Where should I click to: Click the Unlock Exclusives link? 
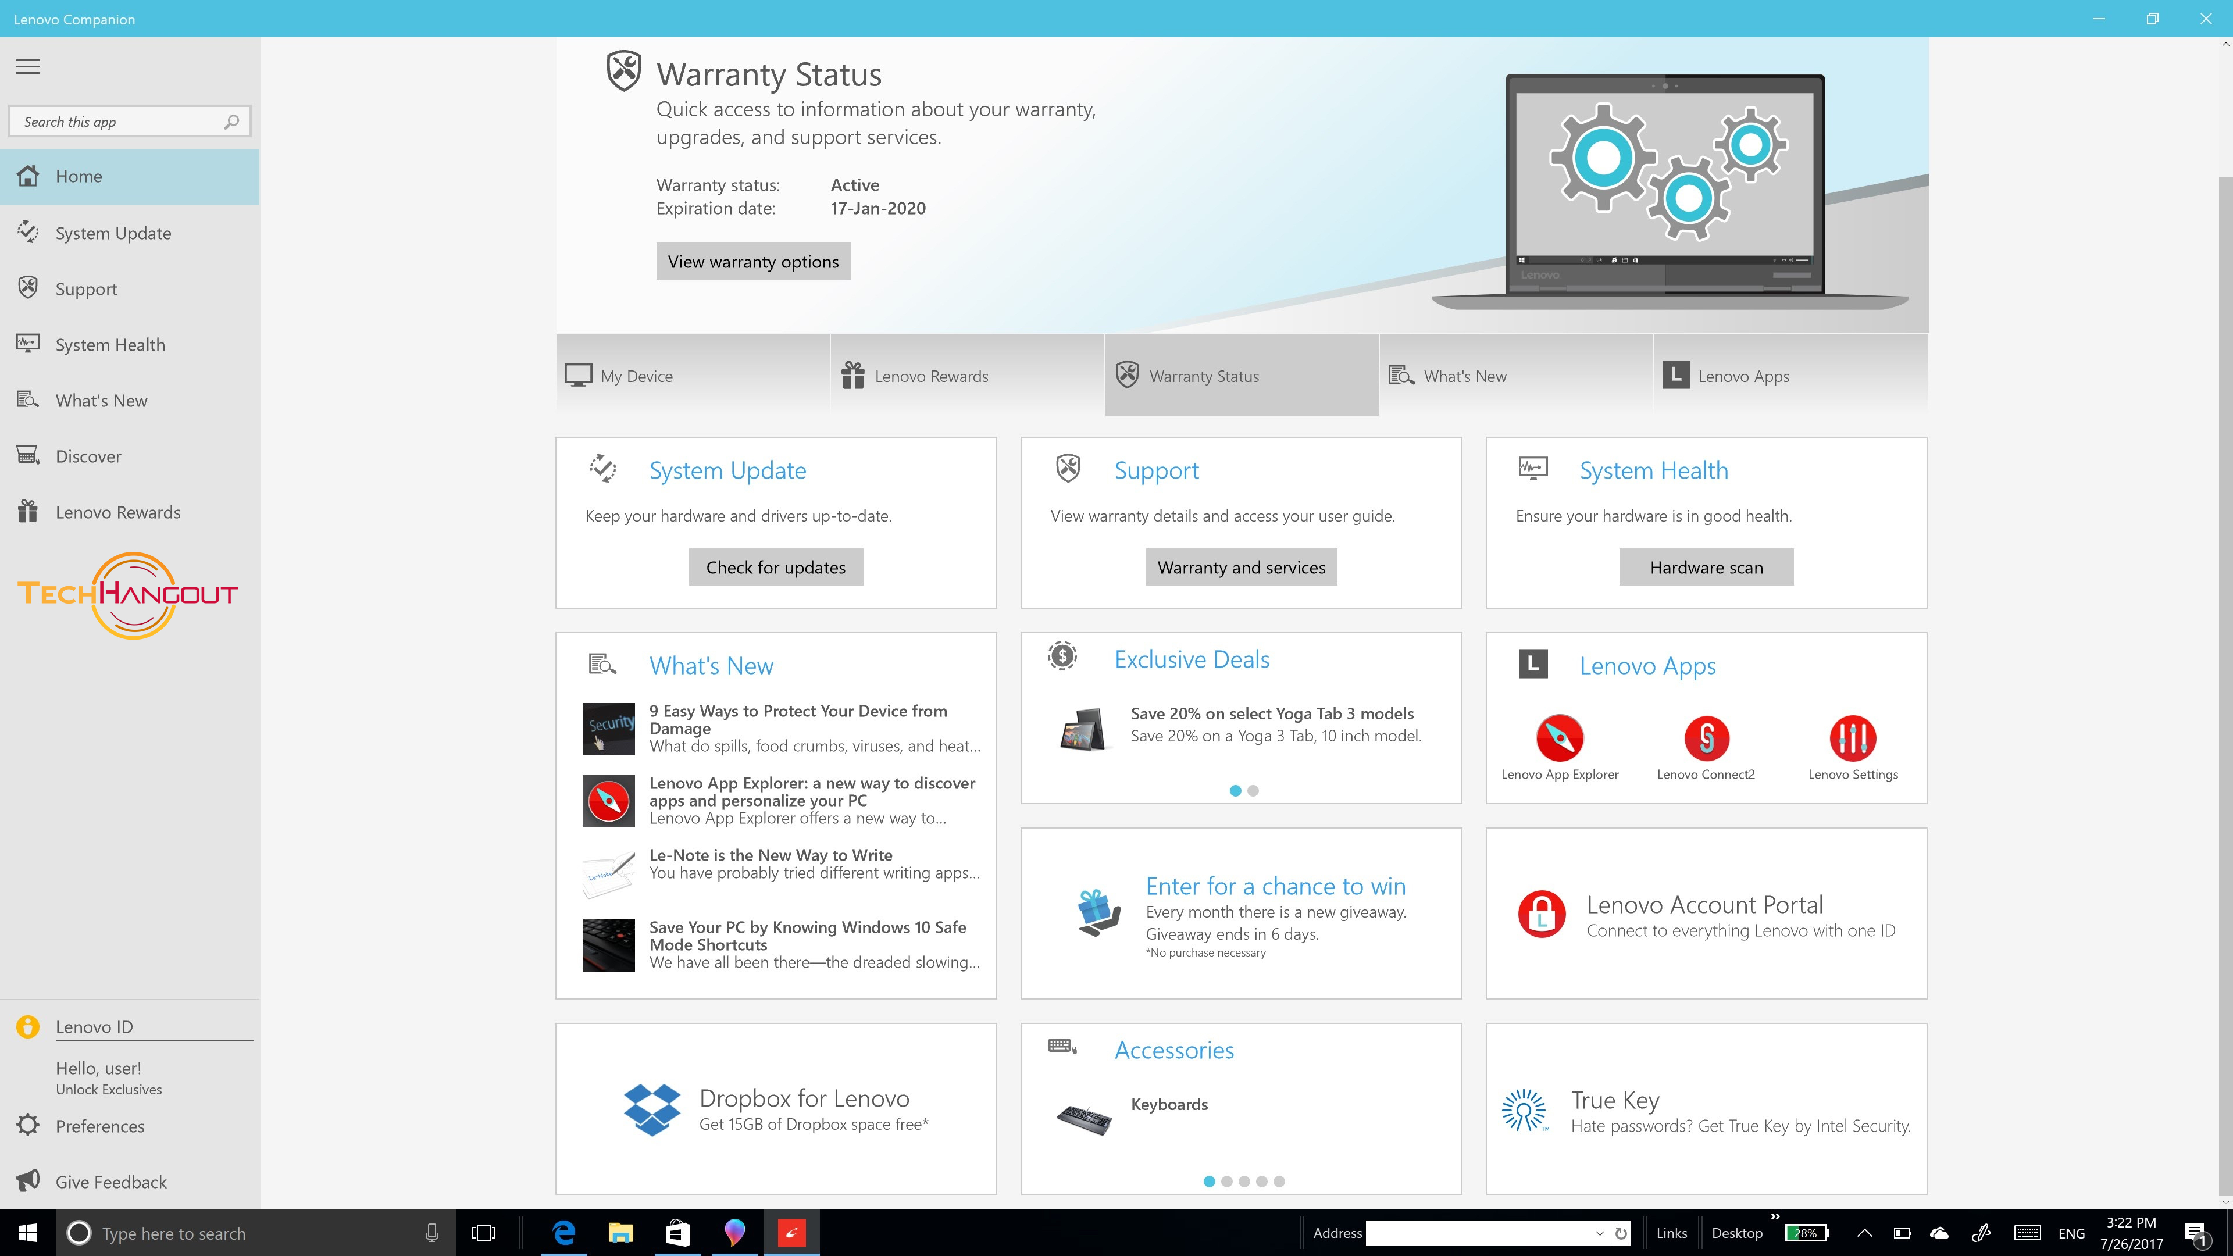pos(108,1090)
